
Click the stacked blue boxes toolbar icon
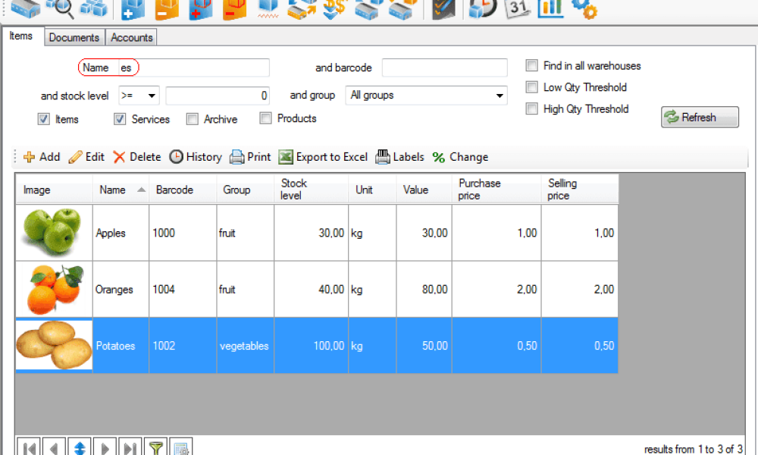click(94, 8)
